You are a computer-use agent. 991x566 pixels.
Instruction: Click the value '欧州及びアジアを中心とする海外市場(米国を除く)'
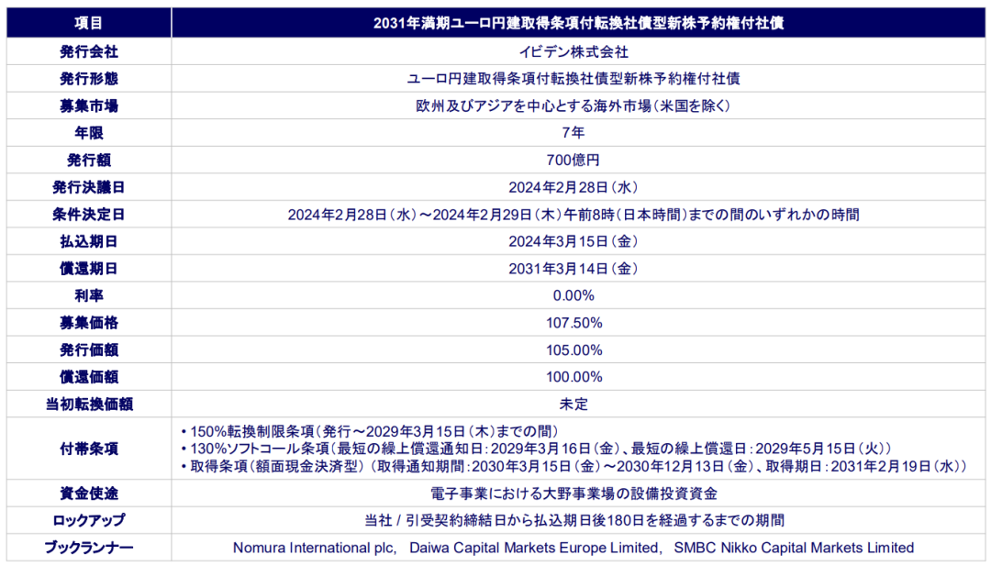coord(573,106)
